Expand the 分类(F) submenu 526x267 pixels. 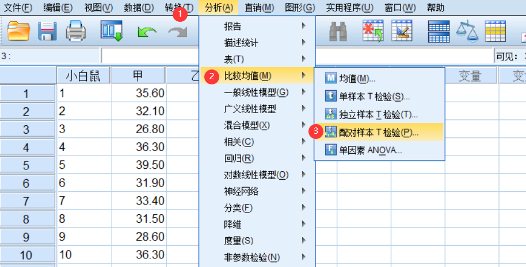tap(257, 208)
